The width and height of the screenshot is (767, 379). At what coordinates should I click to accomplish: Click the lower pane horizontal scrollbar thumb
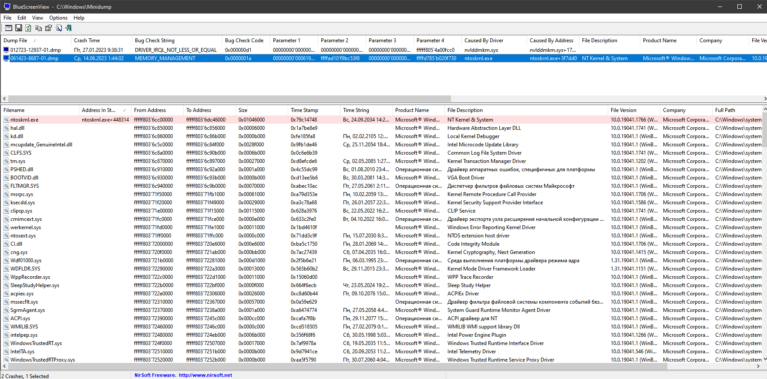(x=338, y=367)
